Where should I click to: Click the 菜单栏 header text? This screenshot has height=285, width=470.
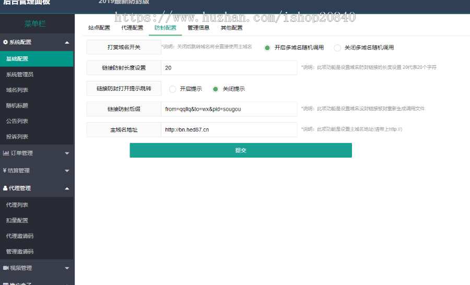click(35, 23)
